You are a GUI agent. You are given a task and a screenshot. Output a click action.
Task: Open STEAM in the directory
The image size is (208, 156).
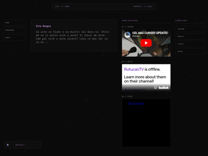[x=190, y=51]
